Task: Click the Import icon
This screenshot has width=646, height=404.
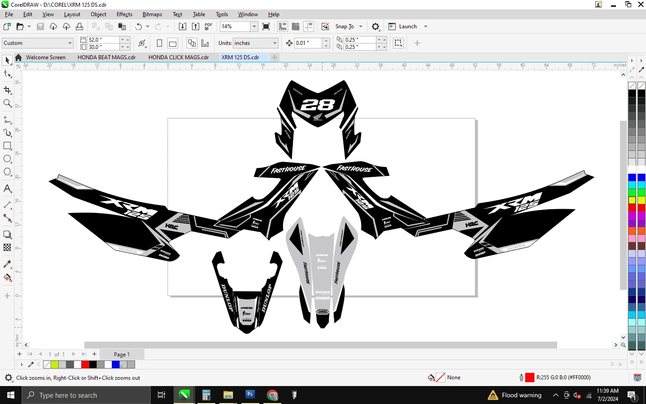Action: [x=183, y=26]
